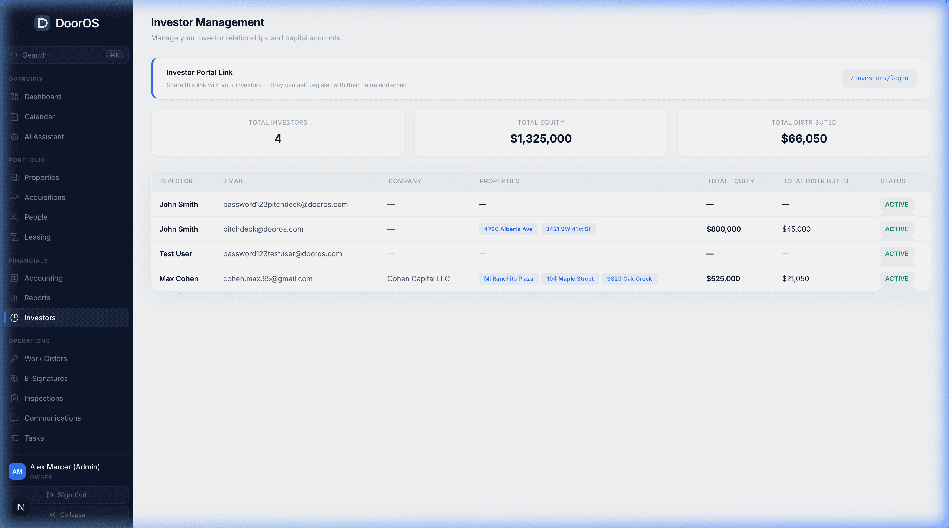This screenshot has height=528, width=949.
Task: Click the Total Equity column header
Action: pyautogui.click(x=731, y=181)
